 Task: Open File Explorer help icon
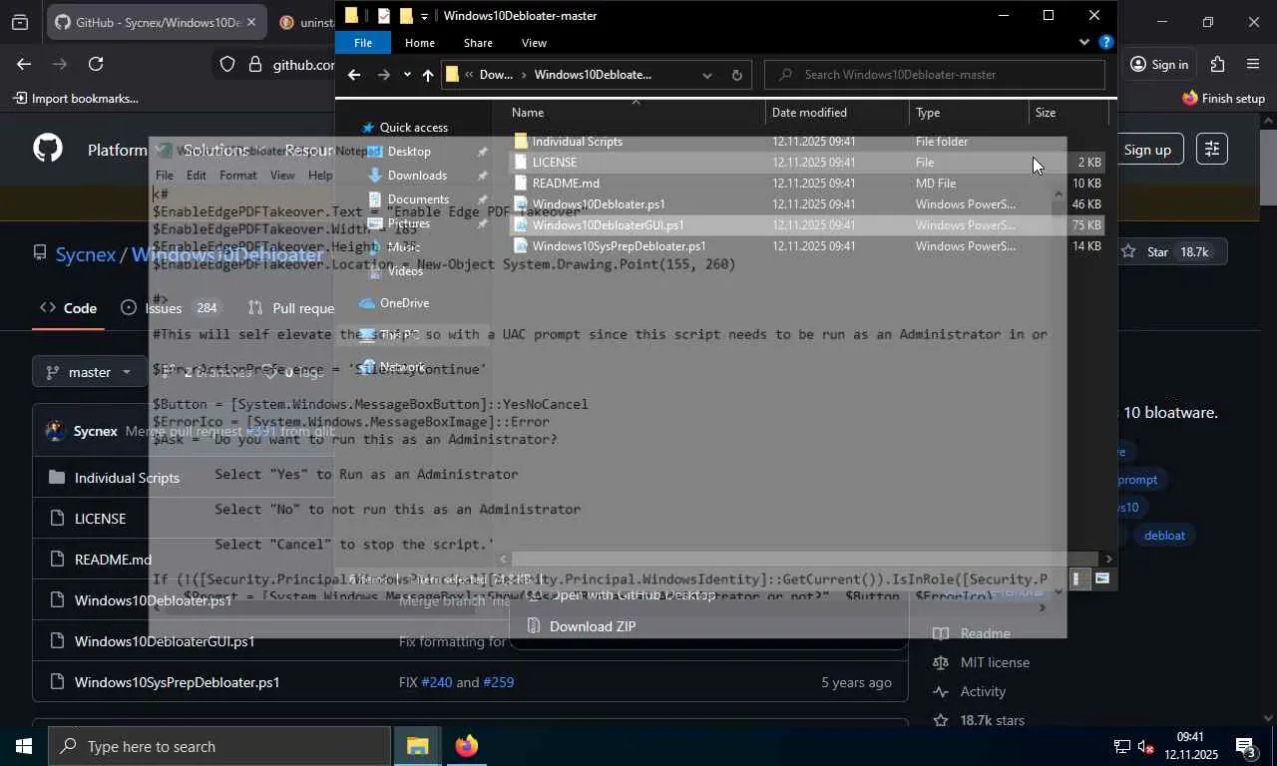pos(1105,43)
